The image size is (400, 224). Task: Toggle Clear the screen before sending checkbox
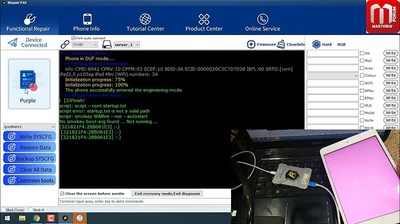point(62,194)
